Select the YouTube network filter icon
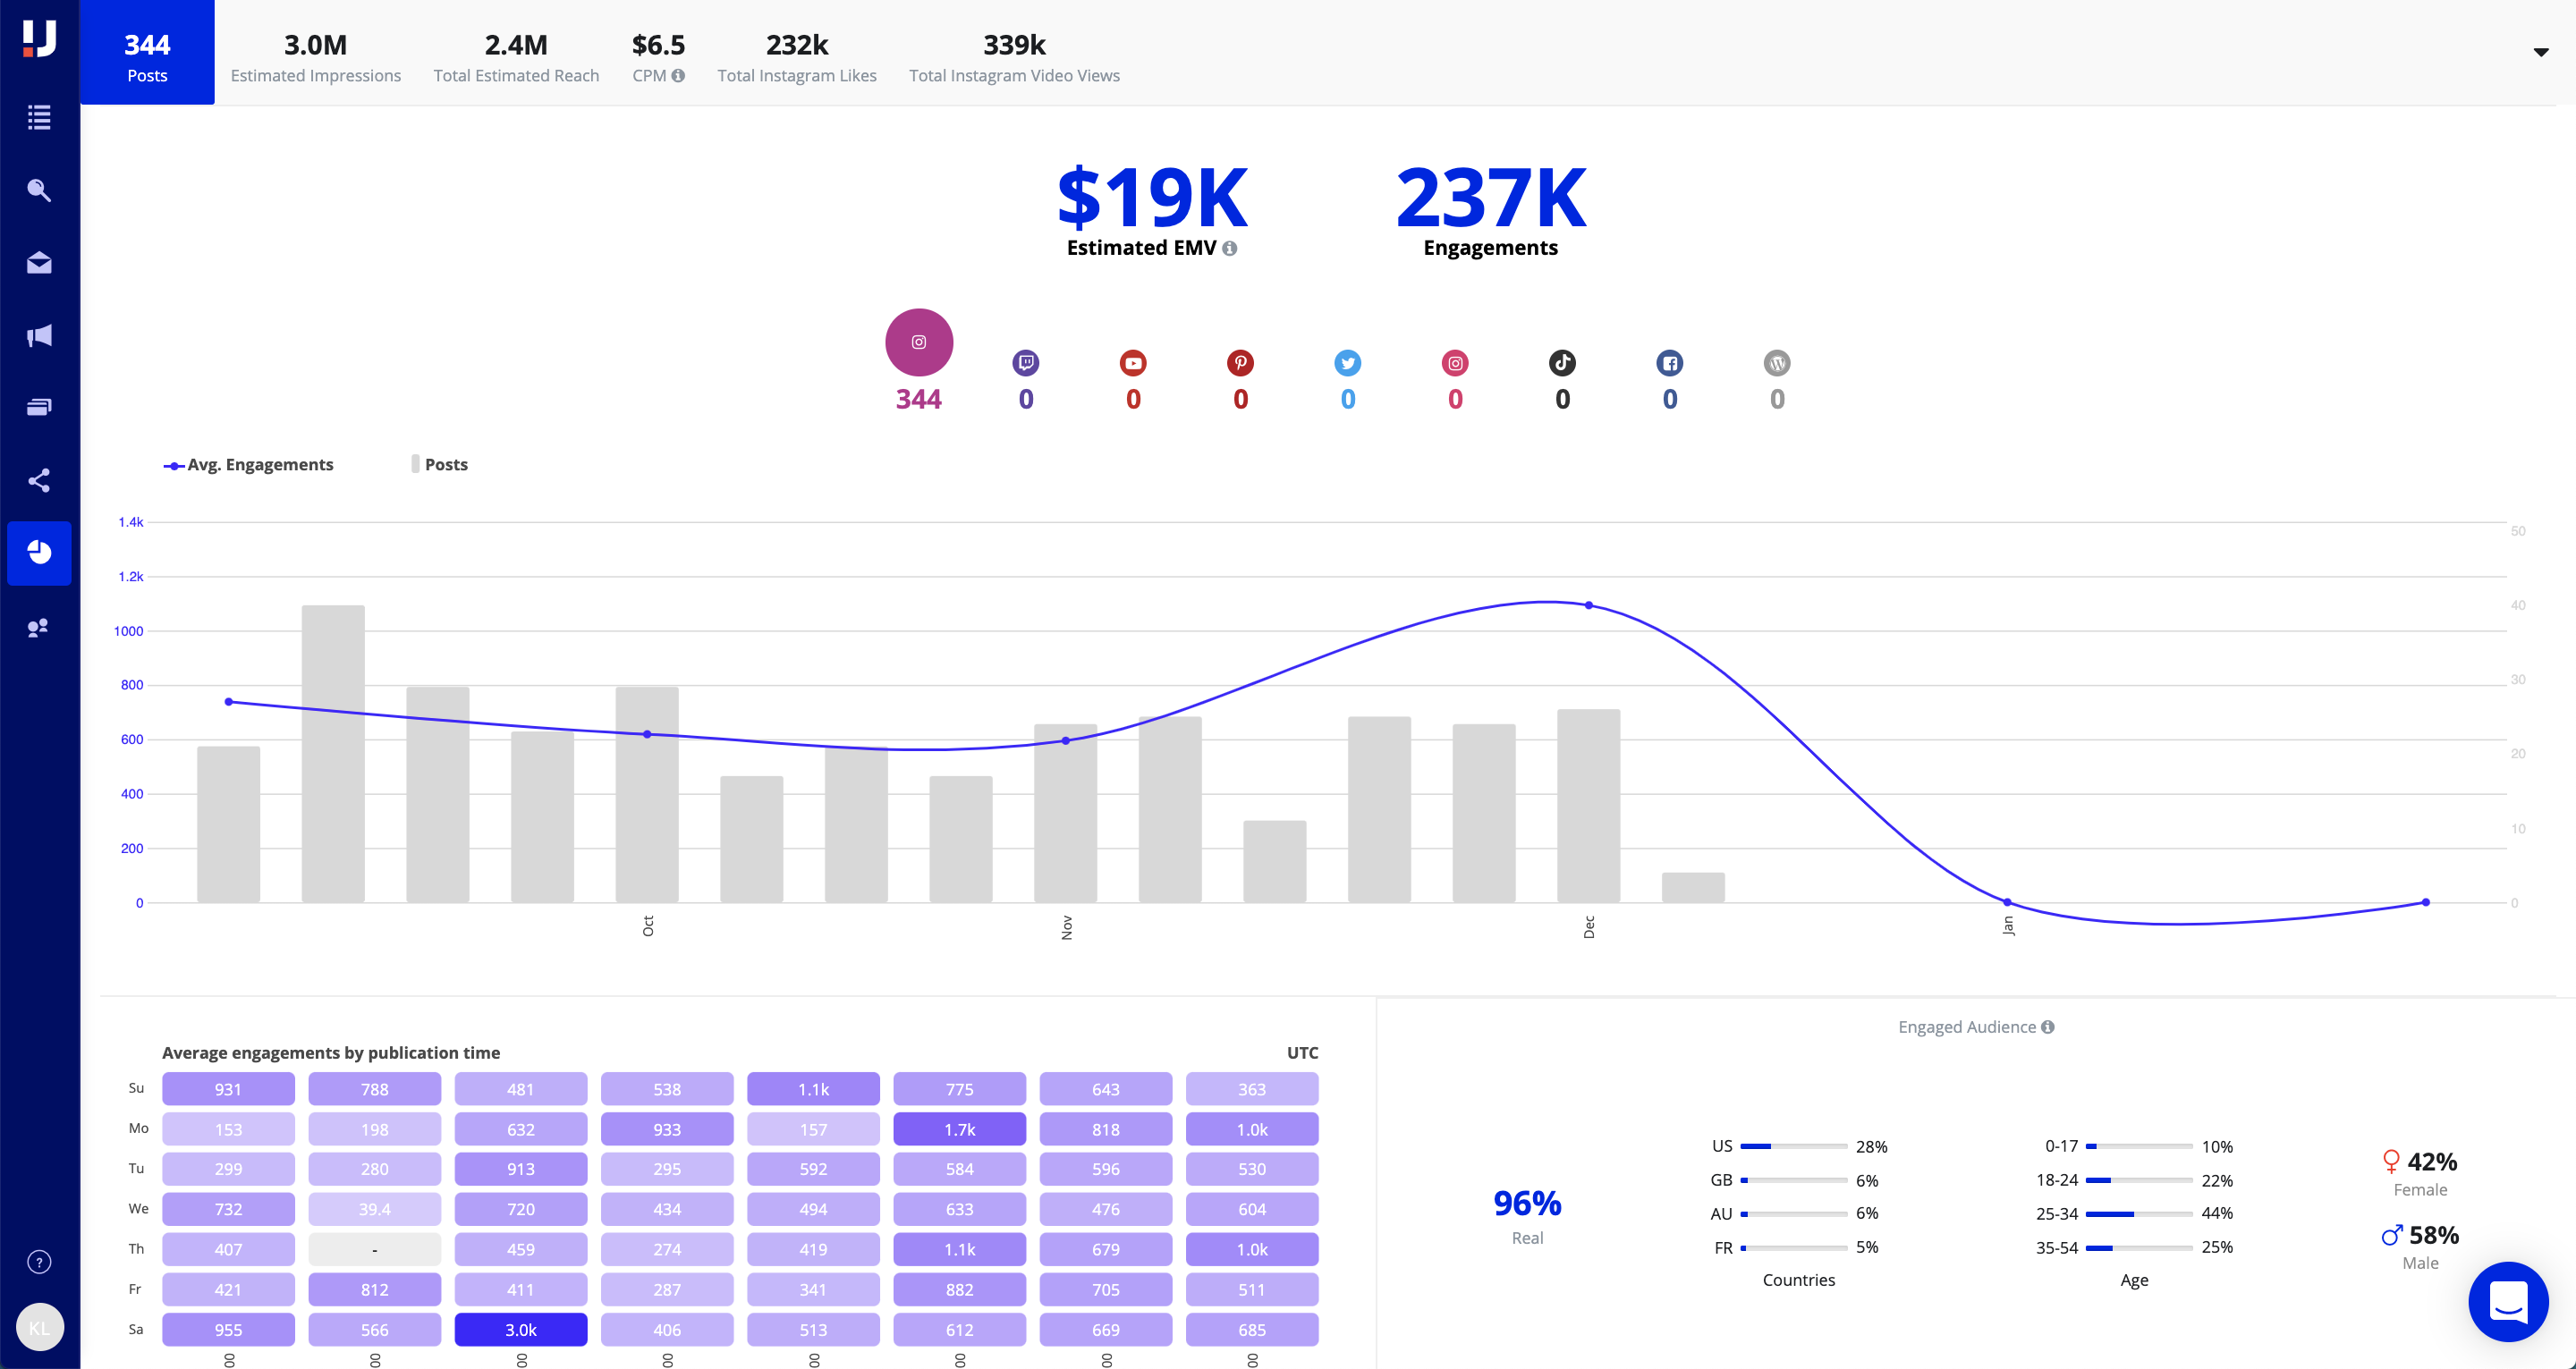 [x=1132, y=363]
